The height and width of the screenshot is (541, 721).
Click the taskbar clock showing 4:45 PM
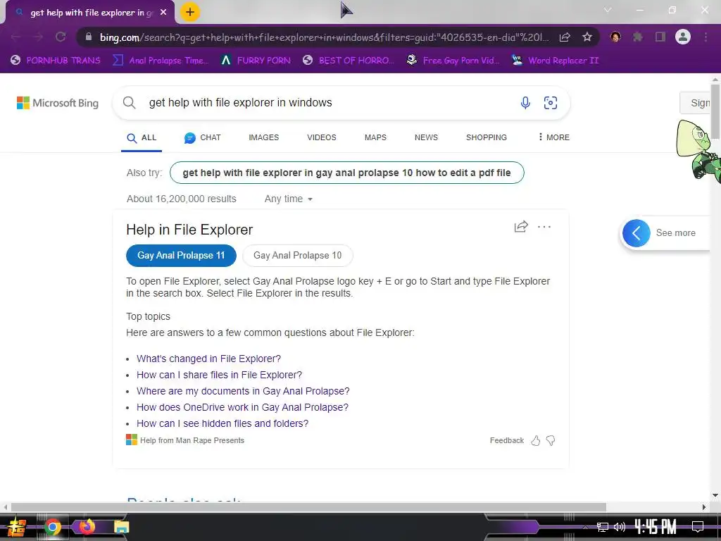point(656,527)
